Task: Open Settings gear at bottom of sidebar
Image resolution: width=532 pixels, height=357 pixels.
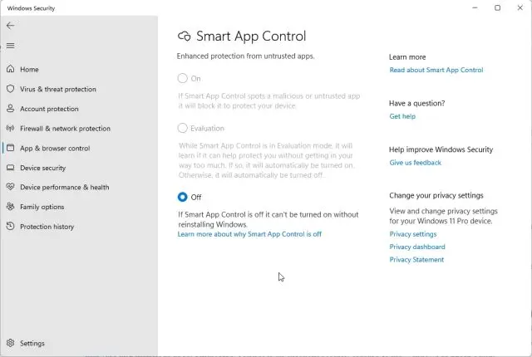Action: pos(11,343)
